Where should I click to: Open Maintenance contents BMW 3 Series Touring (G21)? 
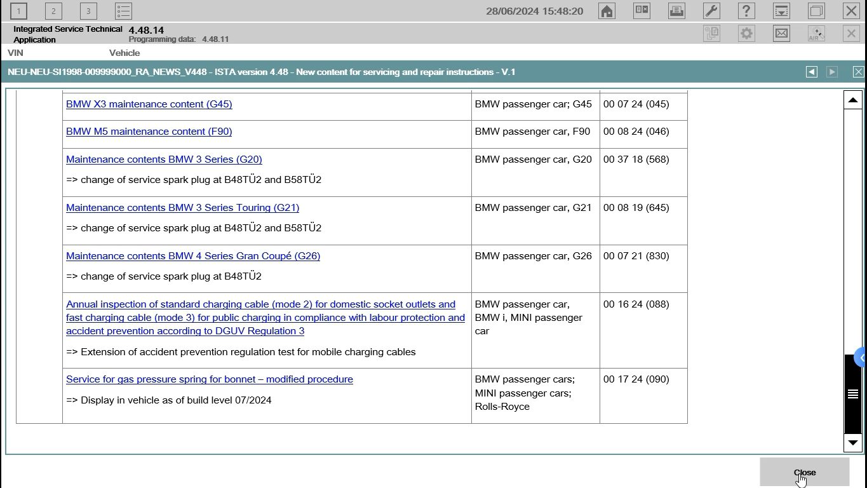(x=182, y=208)
